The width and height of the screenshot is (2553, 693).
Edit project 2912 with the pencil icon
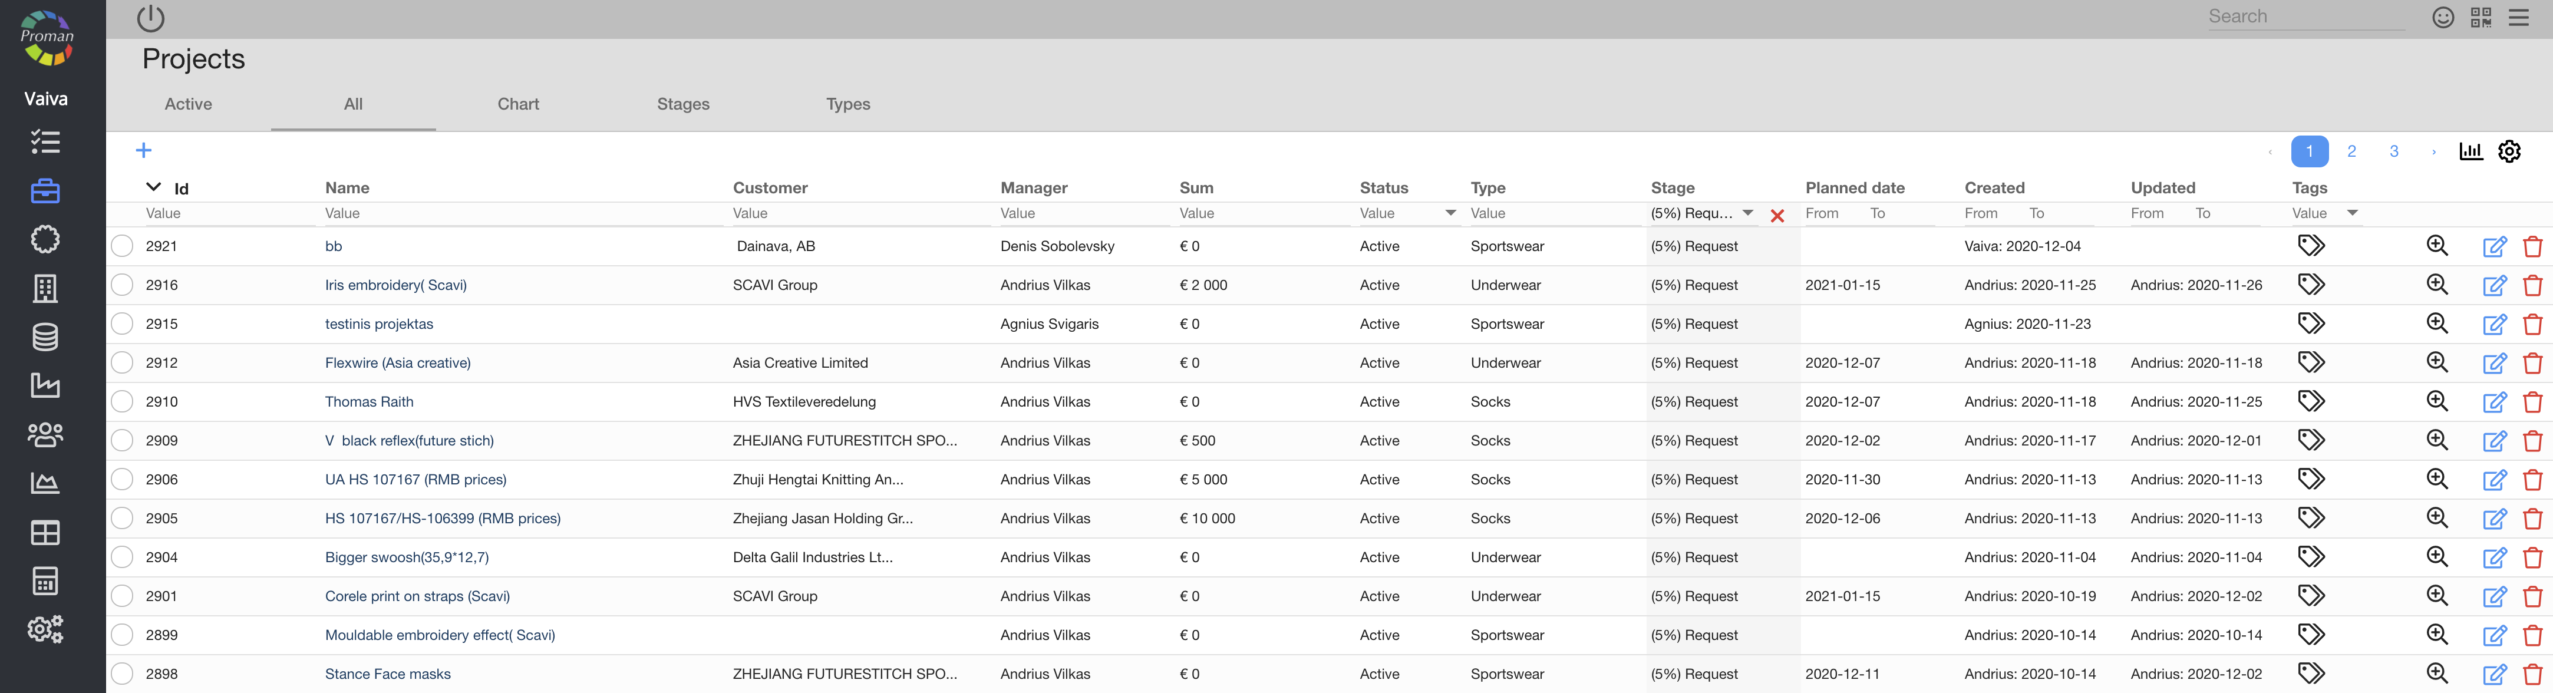(2495, 363)
